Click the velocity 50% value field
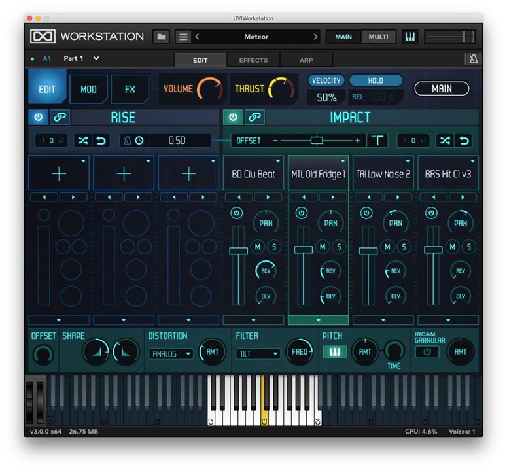 pos(326,97)
